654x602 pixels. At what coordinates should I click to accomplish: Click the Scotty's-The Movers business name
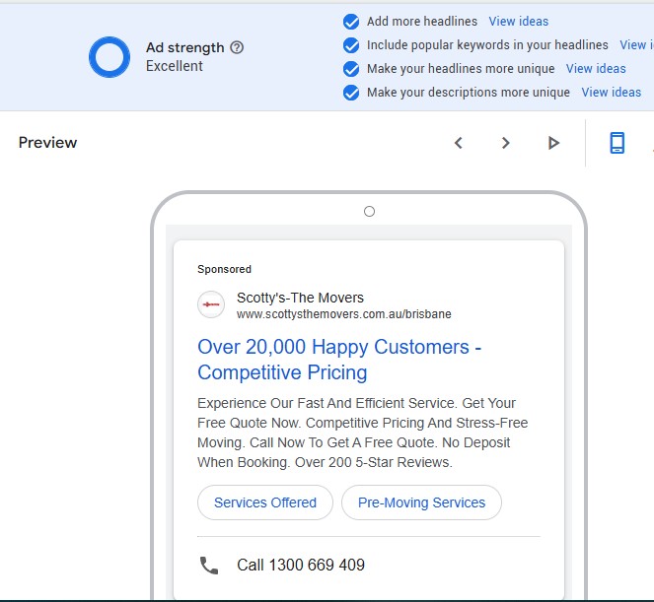[300, 298]
